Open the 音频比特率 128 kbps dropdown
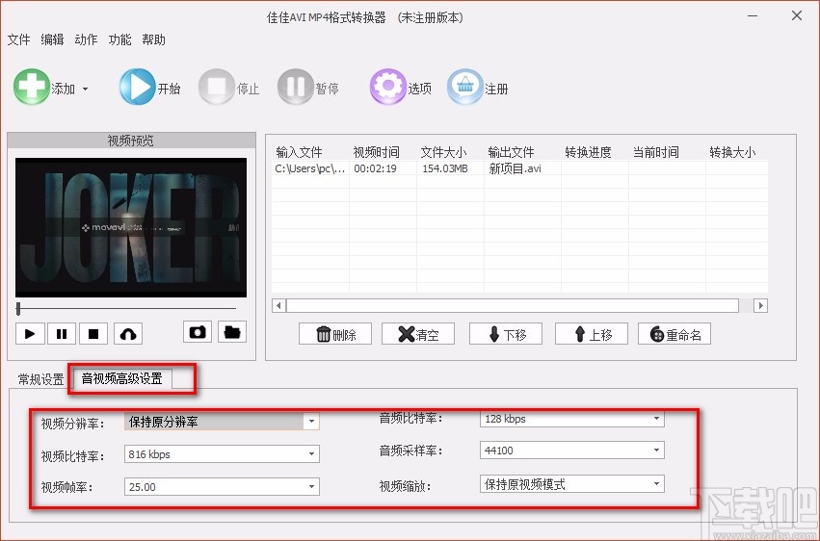The image size is (820, 541). pos(572,419)
